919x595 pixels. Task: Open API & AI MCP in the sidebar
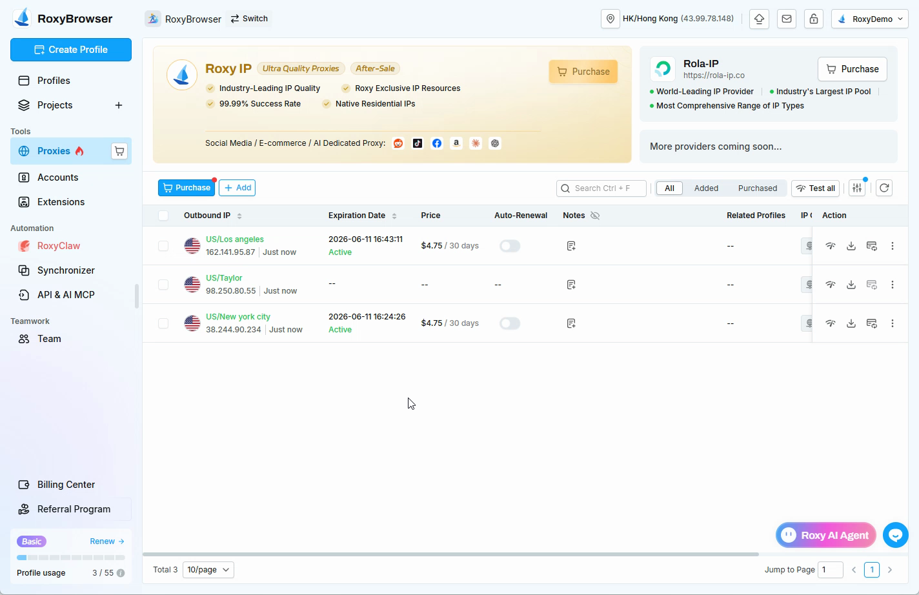tap(71, 295)
